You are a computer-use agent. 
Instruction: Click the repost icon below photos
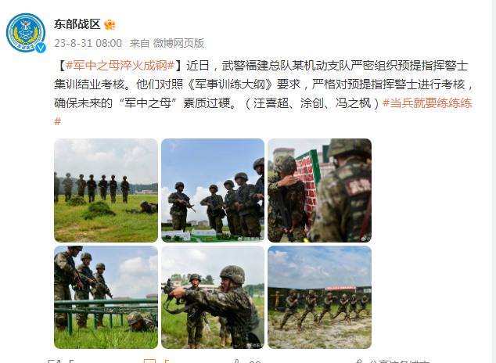click(x=53, y=361)
